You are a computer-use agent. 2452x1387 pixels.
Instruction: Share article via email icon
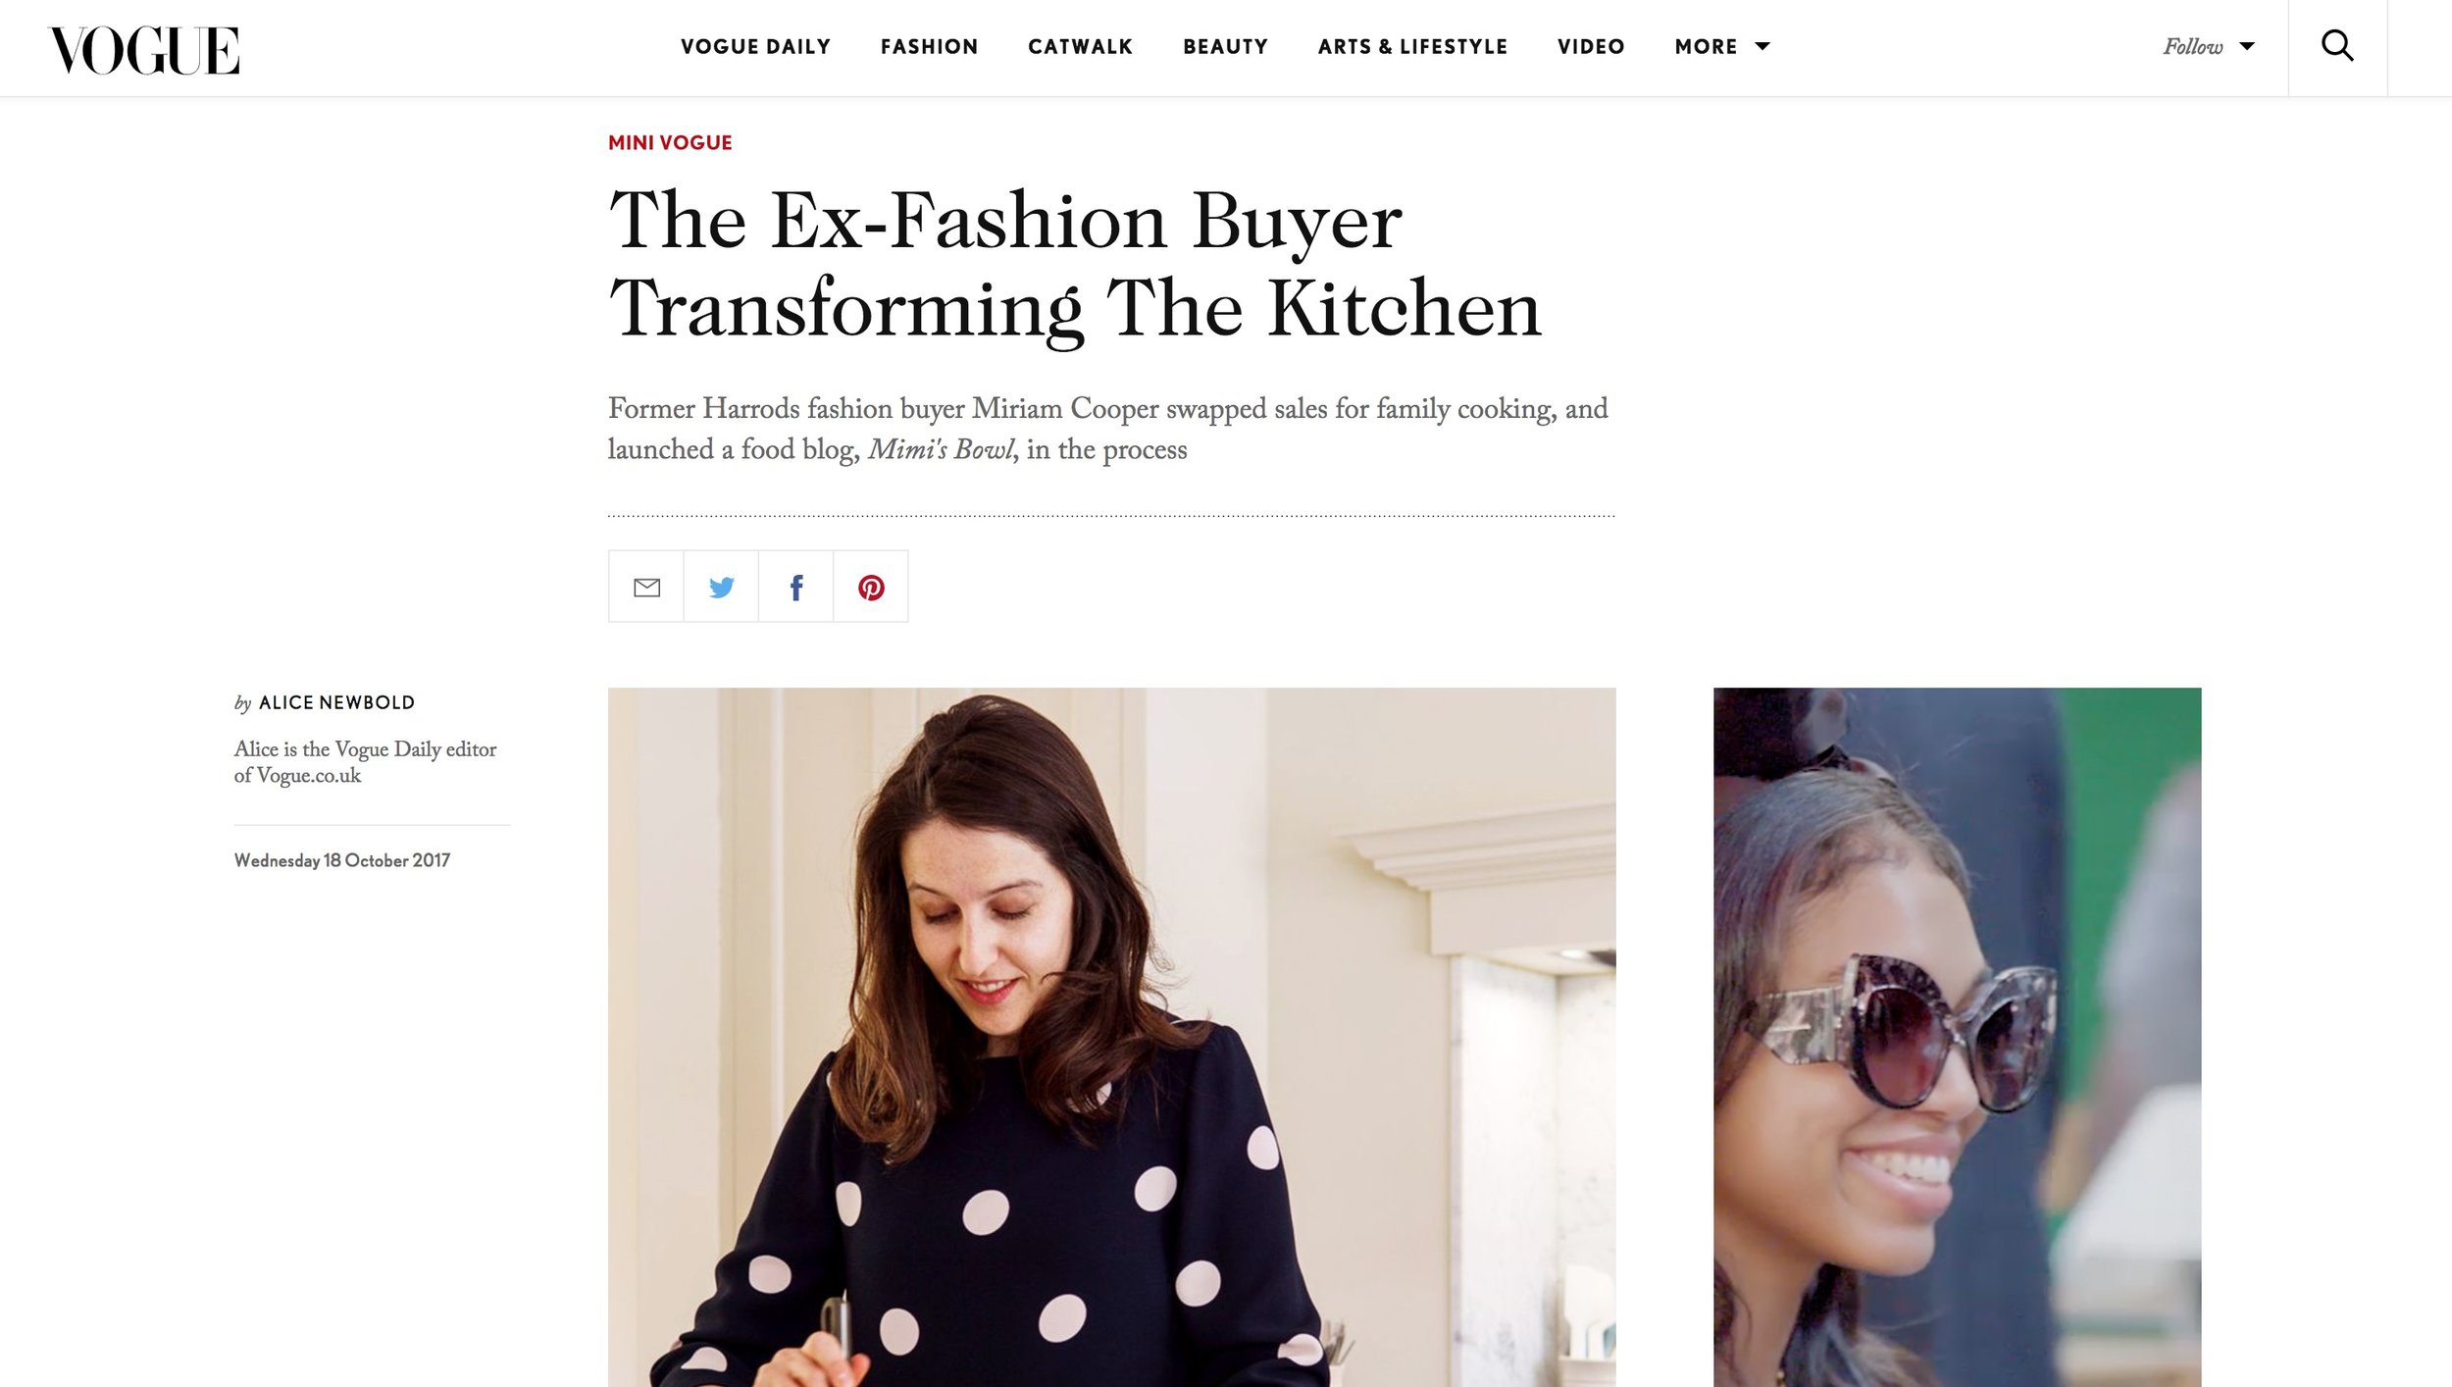tap(646, 587)
